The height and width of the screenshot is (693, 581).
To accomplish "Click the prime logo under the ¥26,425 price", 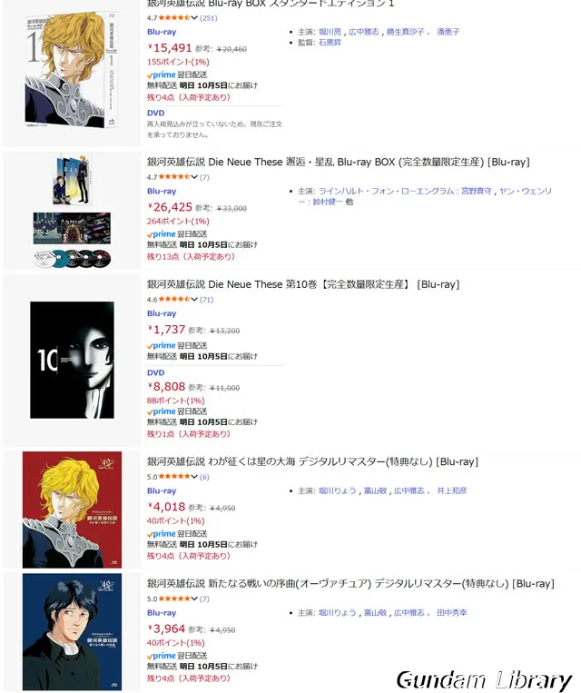I will 162,233.
